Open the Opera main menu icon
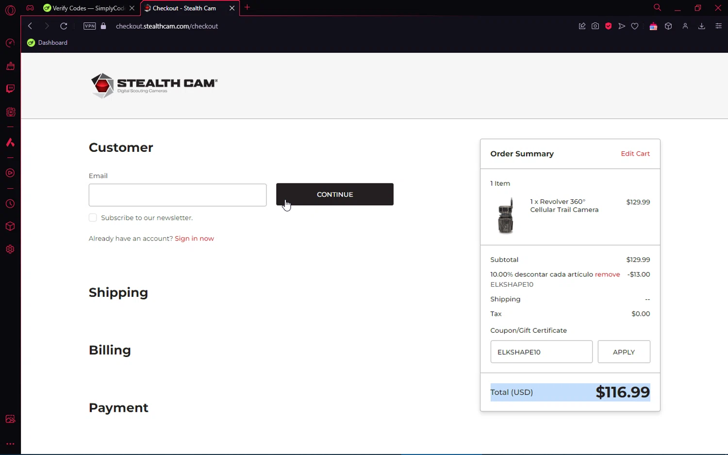Screen dimensions: 728x455 click(10, 10)
